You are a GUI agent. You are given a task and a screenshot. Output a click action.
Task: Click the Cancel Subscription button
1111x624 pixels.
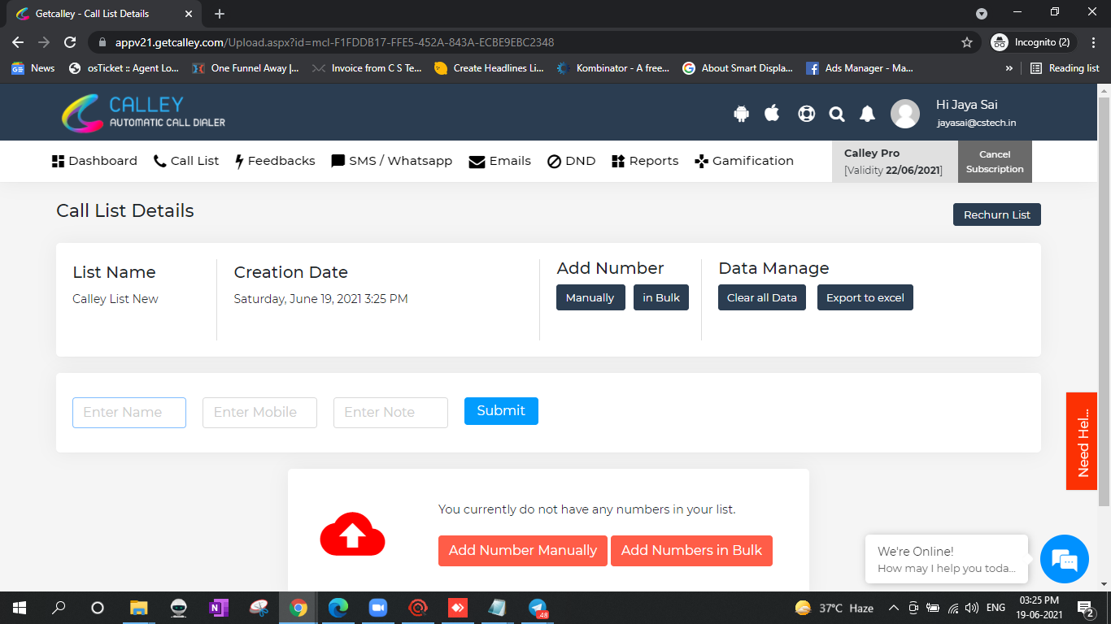coord(995,162)
